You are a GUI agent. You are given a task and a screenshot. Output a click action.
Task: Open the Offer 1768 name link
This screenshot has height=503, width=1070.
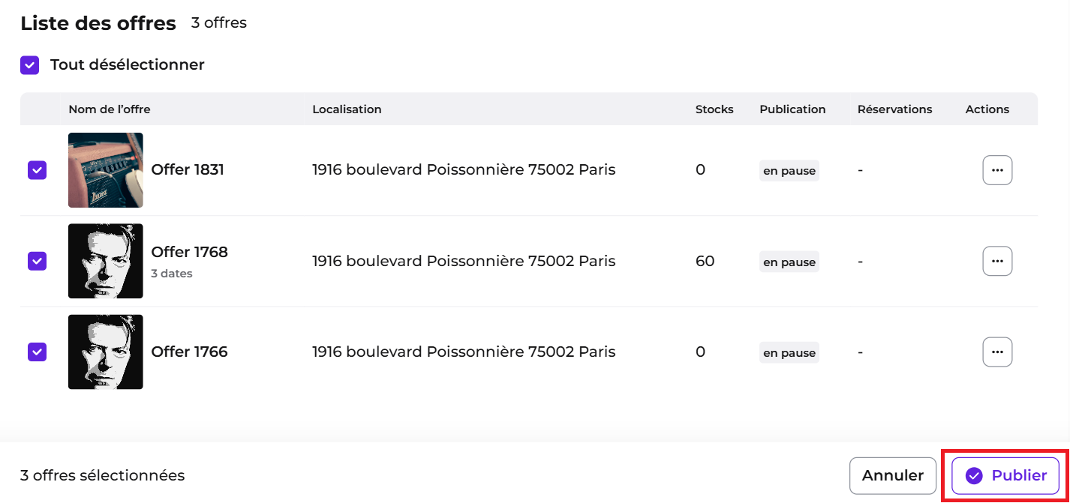pyautogui.click(x=189, y=252)
